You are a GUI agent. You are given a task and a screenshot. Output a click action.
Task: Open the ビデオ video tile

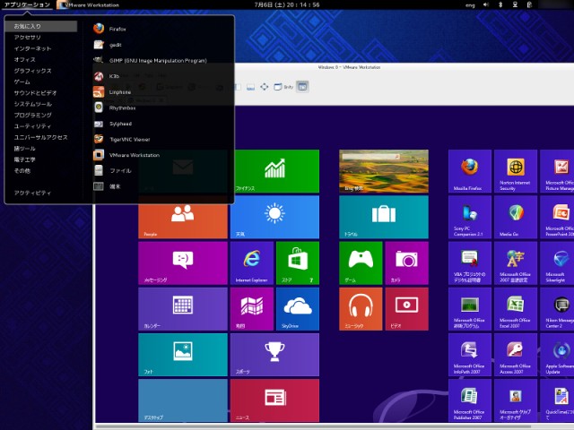pos(406,308)
